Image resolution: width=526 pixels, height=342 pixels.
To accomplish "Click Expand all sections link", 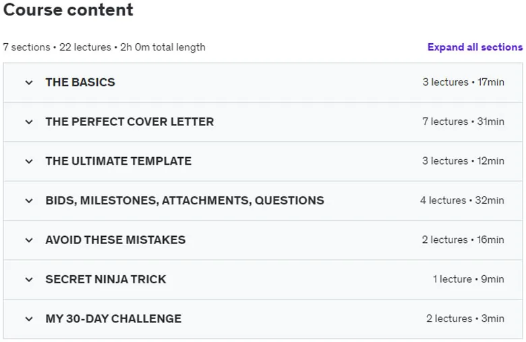I will click(475, 47).
